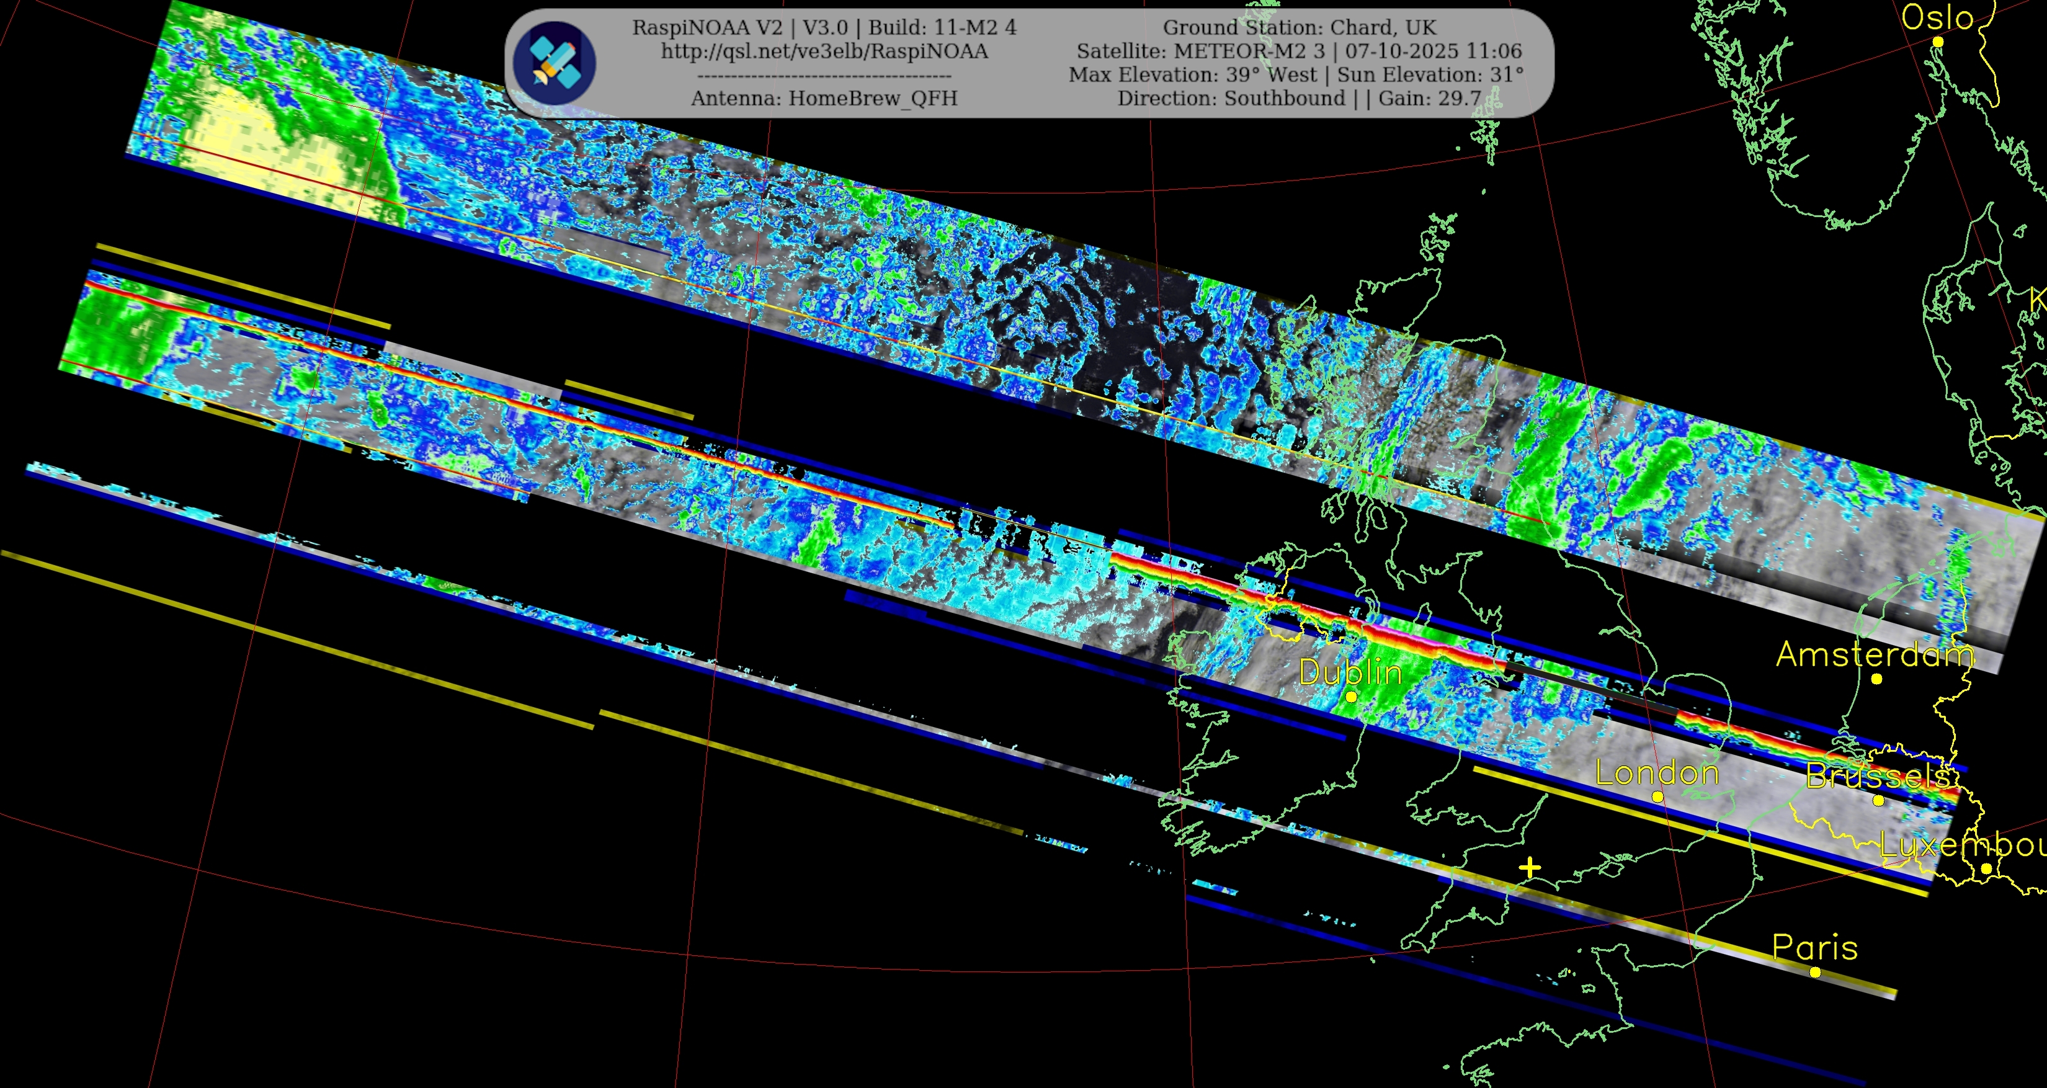Click the London city label
This screenshot has width=2047, height=1088.
(x=1657, y=772)
